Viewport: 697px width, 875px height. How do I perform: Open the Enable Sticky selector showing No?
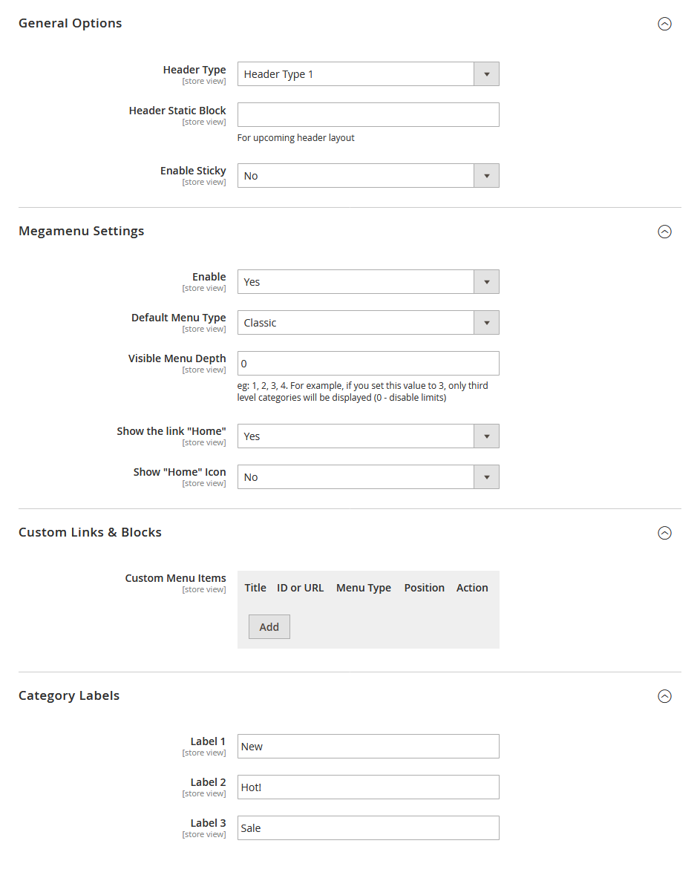click(x=356, y=175)
